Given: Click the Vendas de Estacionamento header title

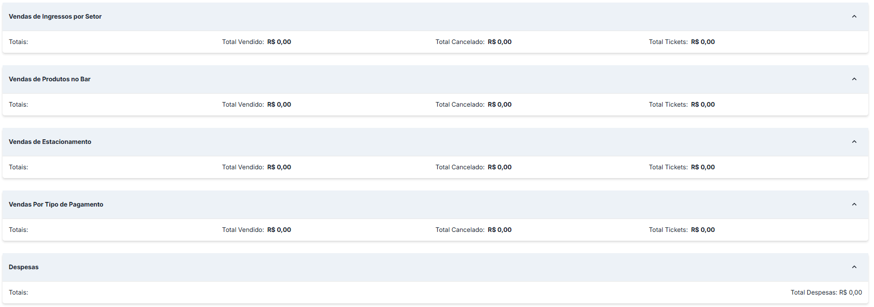Looking at the screenshot, I should tap(50, 142).
